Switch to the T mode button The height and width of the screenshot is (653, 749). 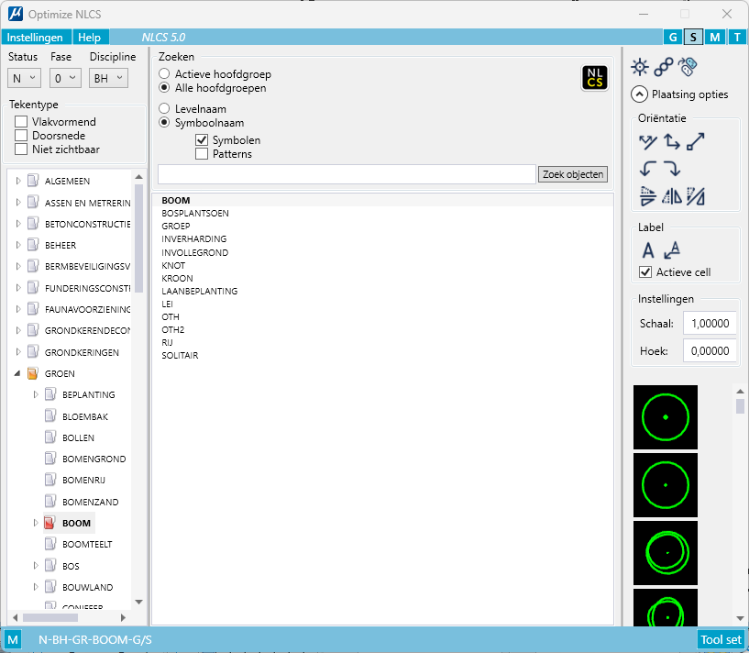point(737,37)
